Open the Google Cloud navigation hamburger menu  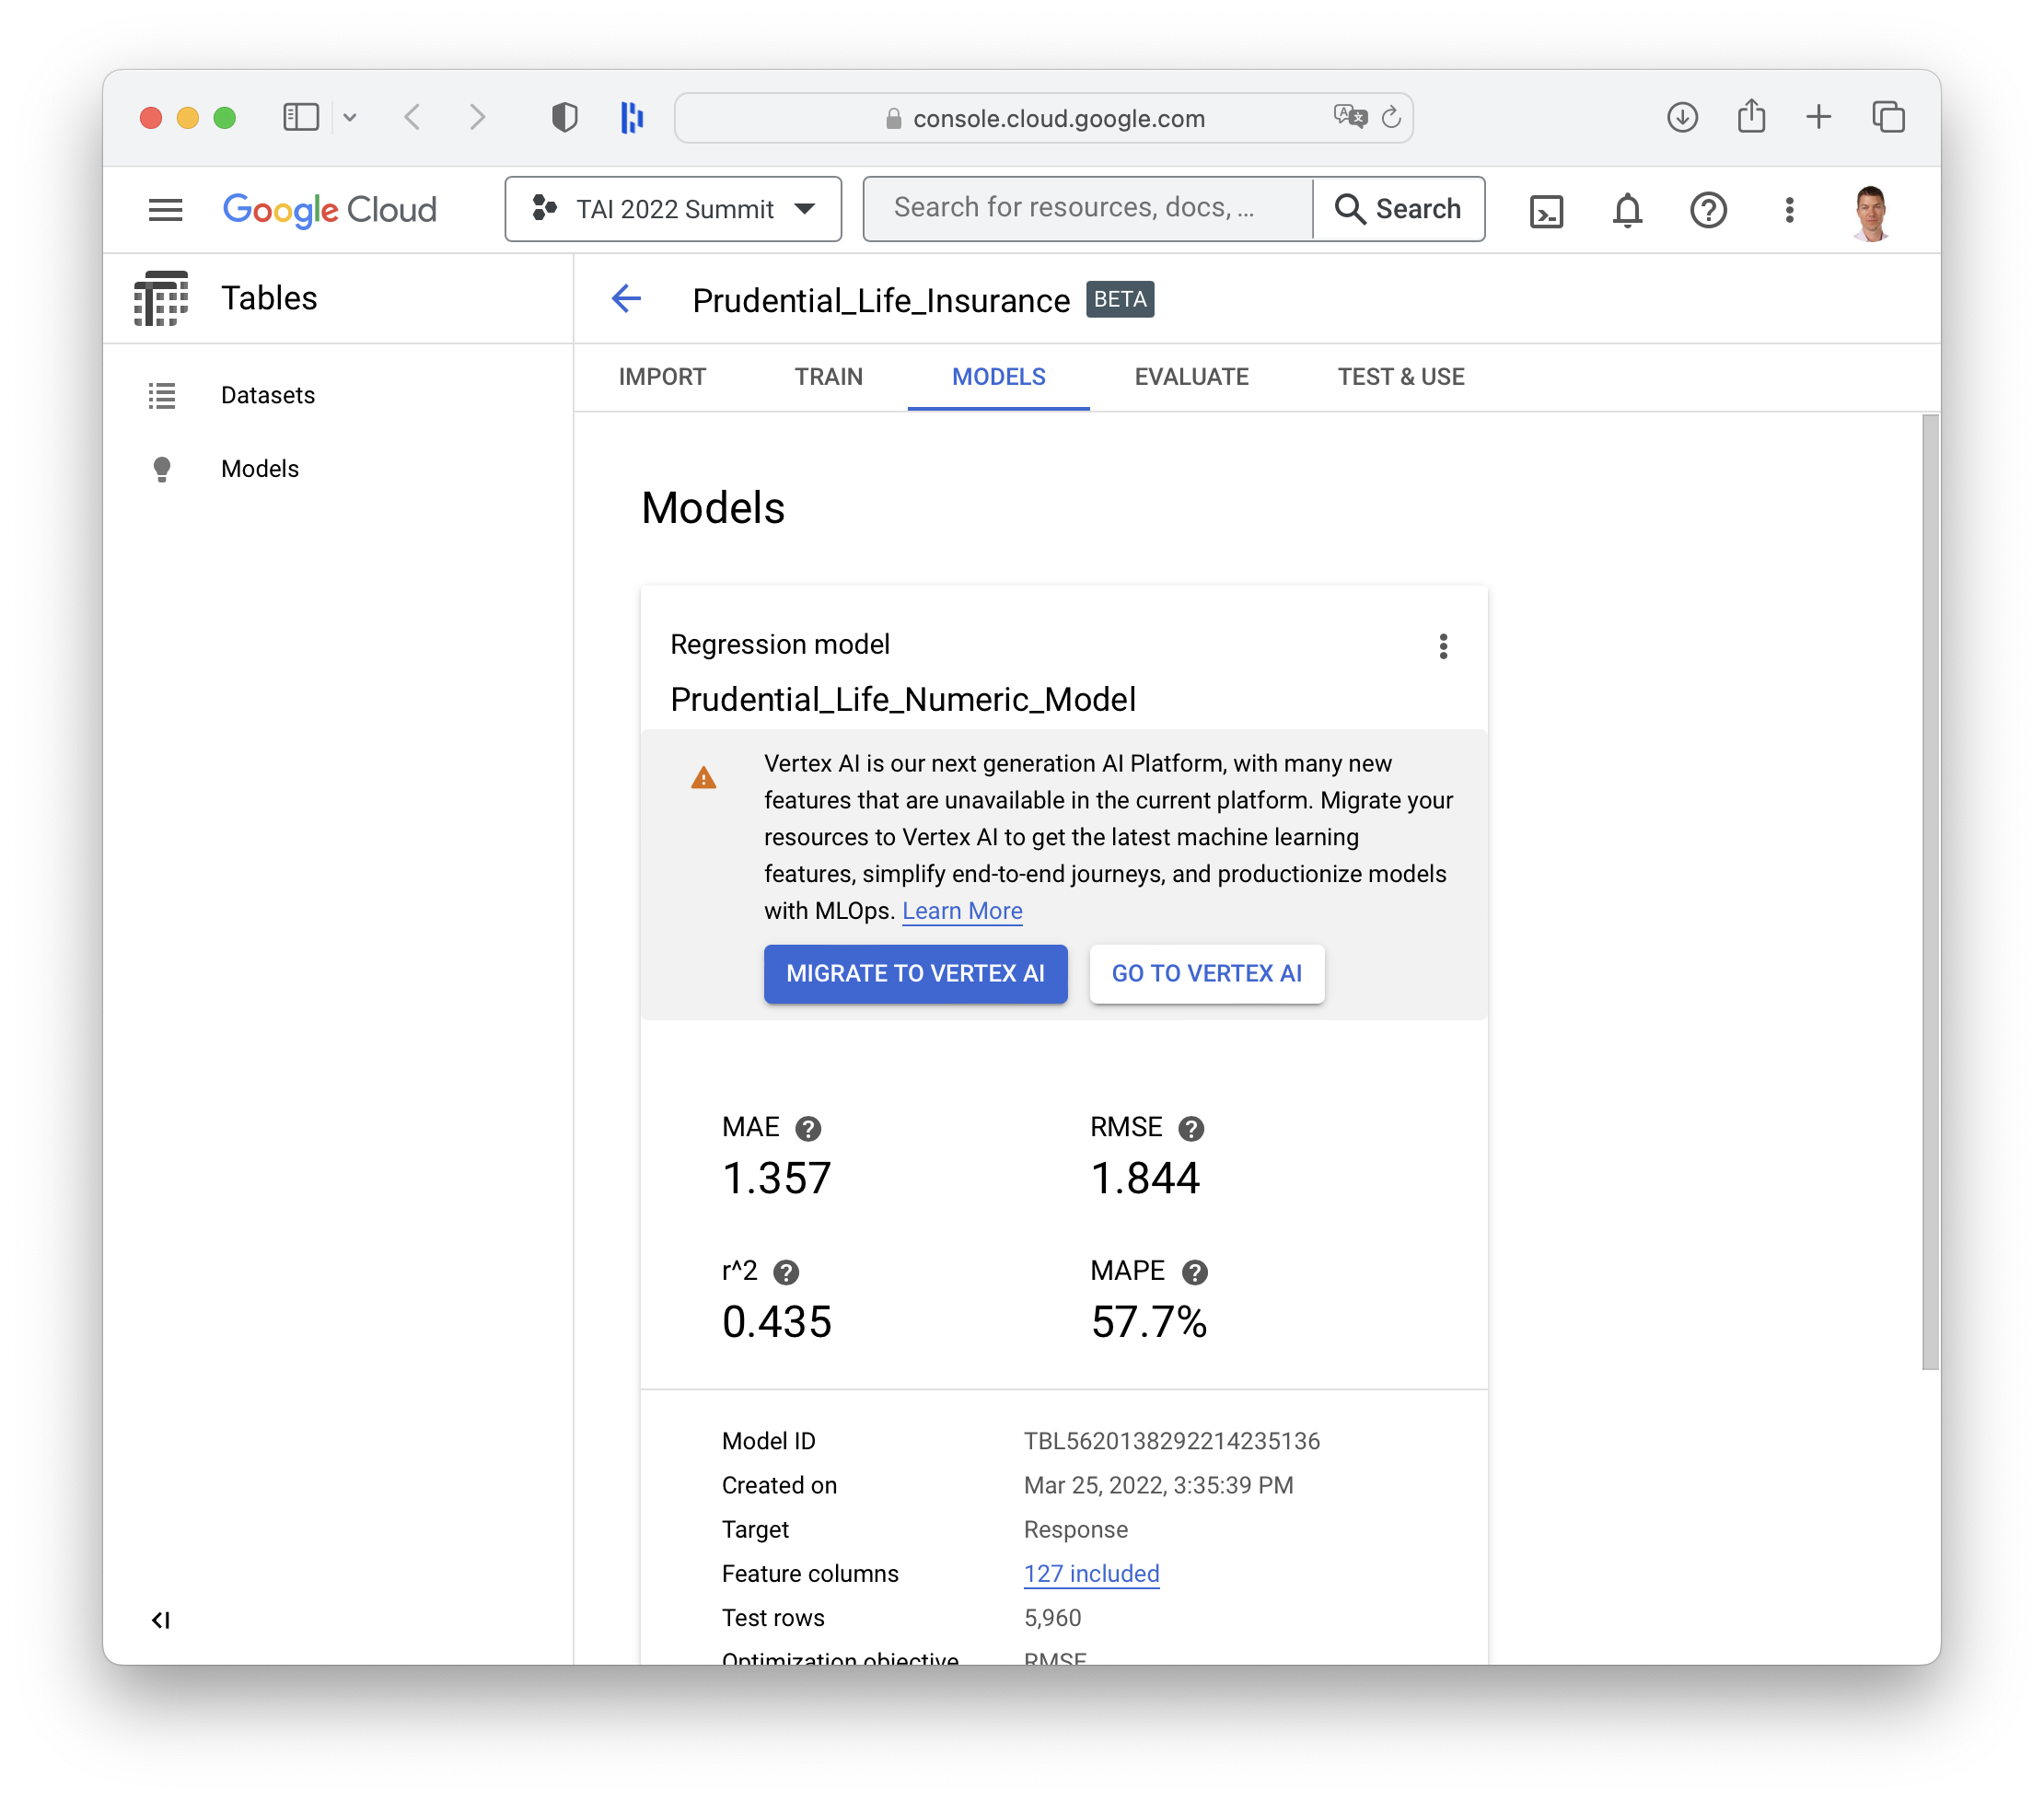click(165, 209)
